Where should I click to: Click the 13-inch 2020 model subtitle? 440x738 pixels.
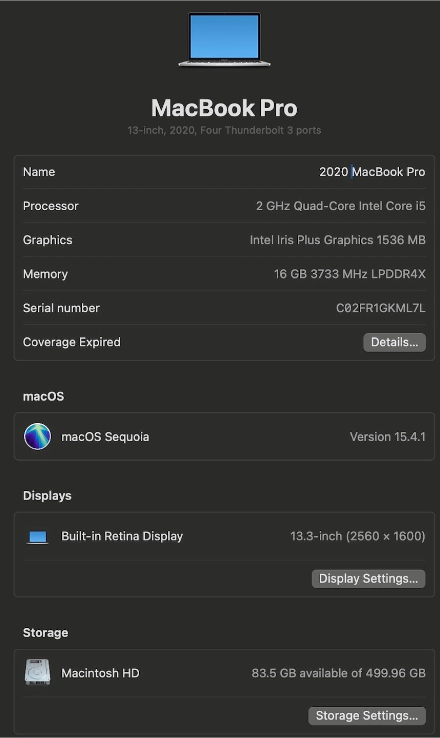pos(224,130)
